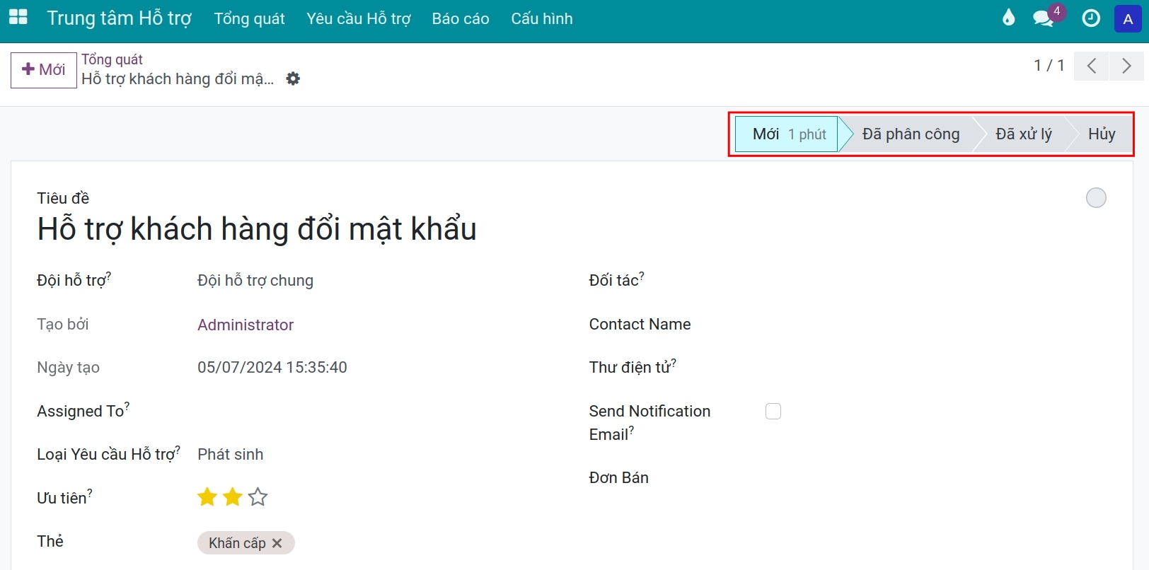This screenshot has height=570, width=1149.
Task: Open the gear actions menu beside the title
Action: pos(293,78)
